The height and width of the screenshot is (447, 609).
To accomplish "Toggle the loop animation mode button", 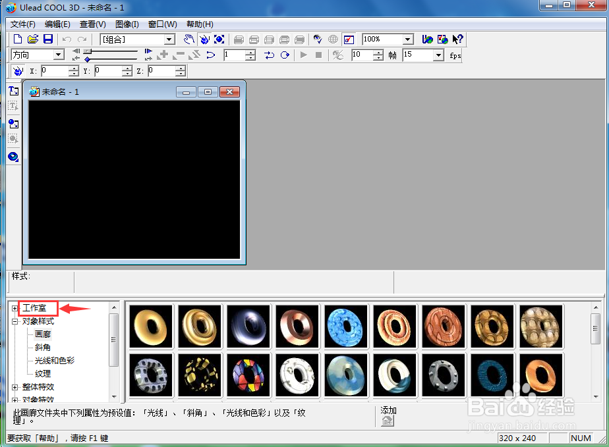I will [285, 55].
